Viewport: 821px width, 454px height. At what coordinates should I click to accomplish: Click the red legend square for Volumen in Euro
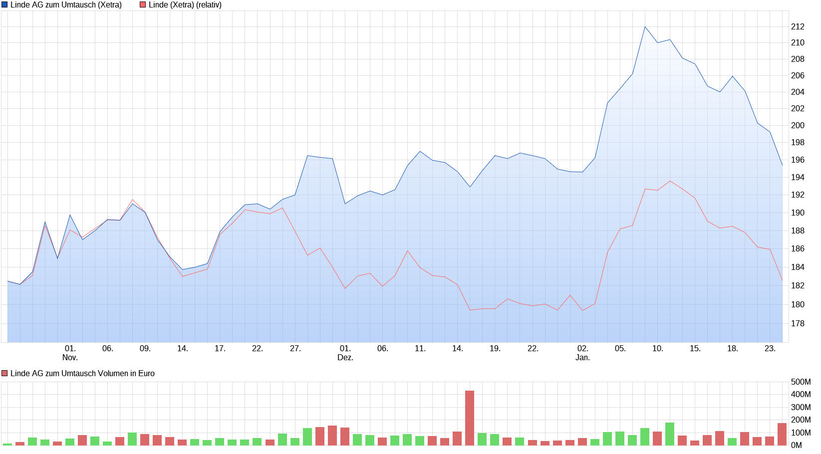pyautogui.click(x=4, y=373)
